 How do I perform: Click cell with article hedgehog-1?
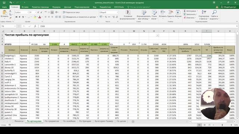click(x=12, y=55)
